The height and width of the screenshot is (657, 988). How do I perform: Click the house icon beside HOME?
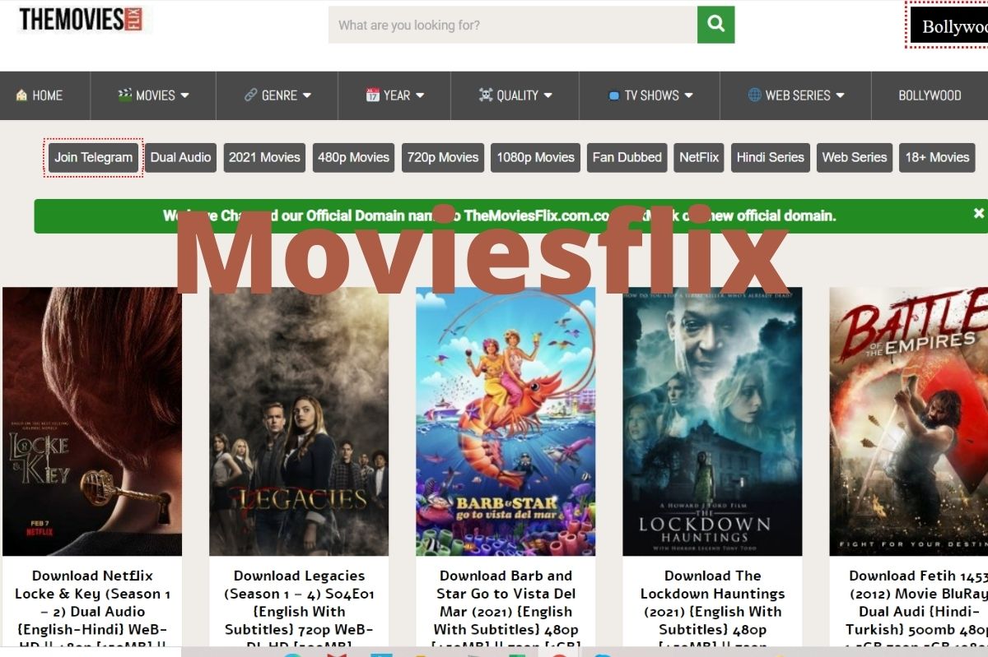tap(21, 95)
